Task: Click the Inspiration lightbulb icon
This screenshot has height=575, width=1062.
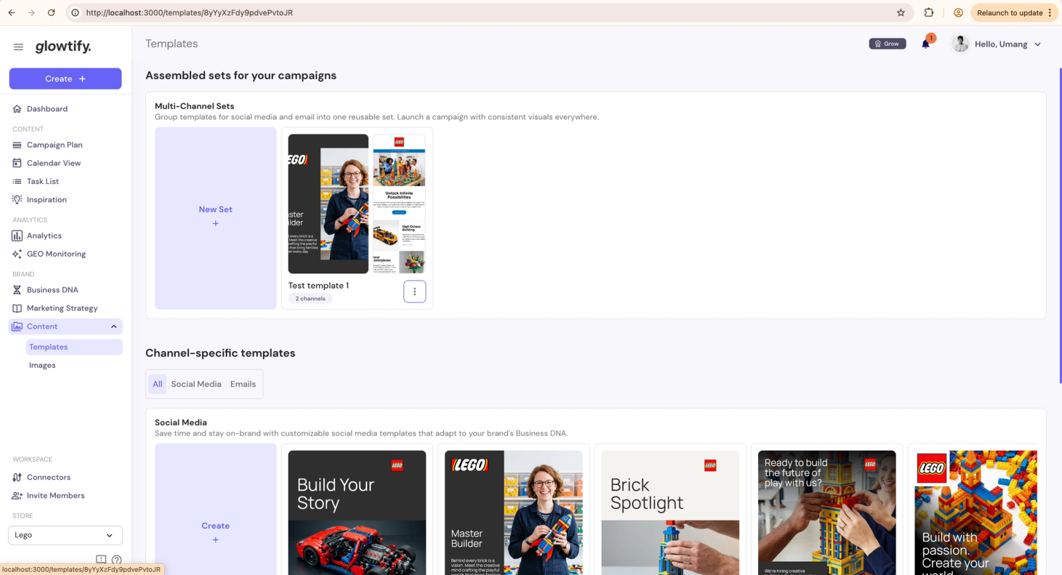Action: click(17, 200)
